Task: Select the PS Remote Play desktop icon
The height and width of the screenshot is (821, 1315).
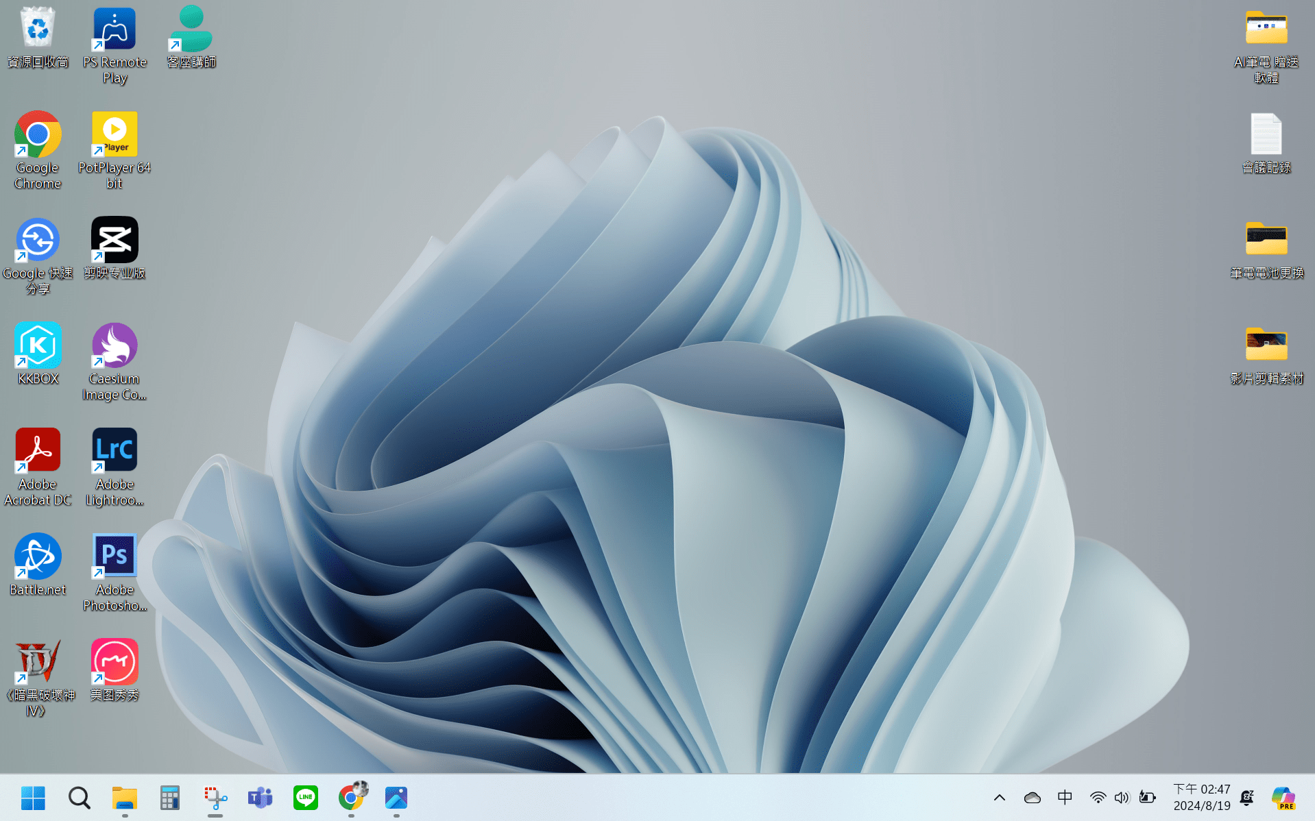Action: pos(114,29)
